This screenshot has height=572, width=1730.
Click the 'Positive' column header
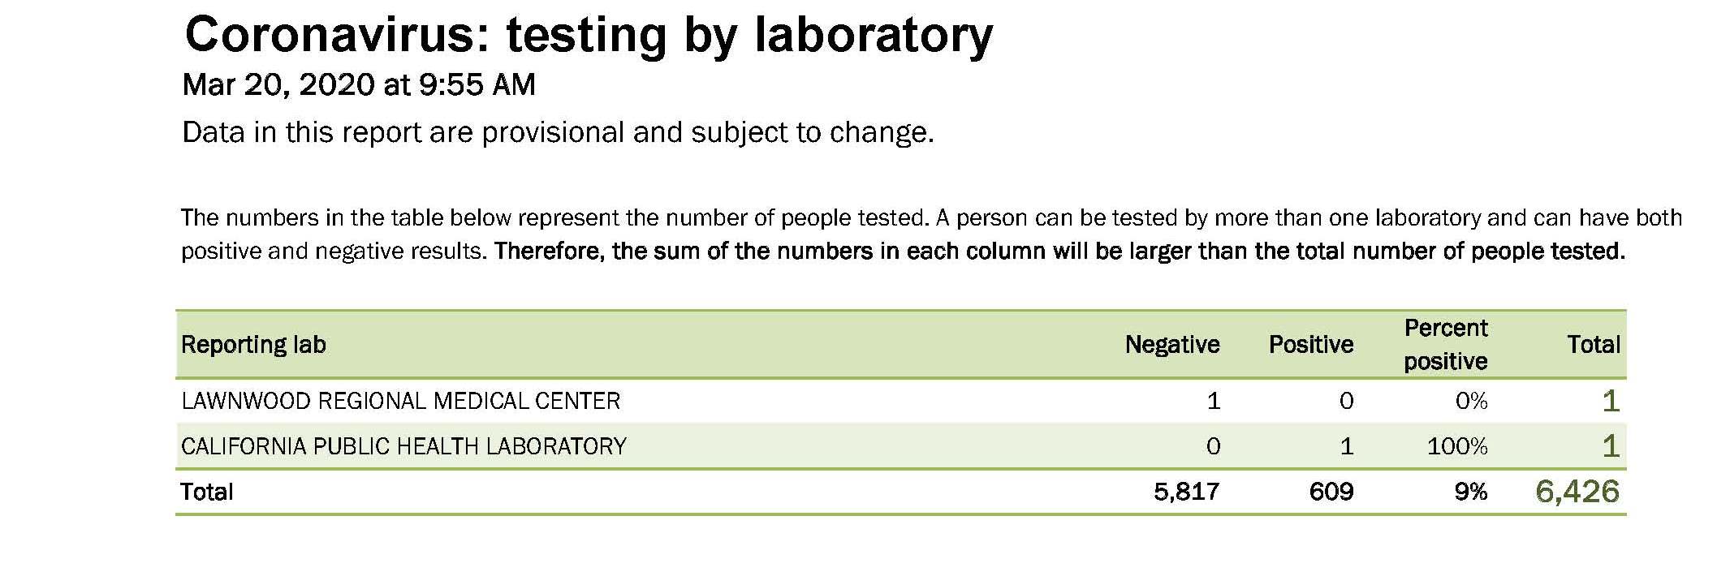[x=1311, y=345]
